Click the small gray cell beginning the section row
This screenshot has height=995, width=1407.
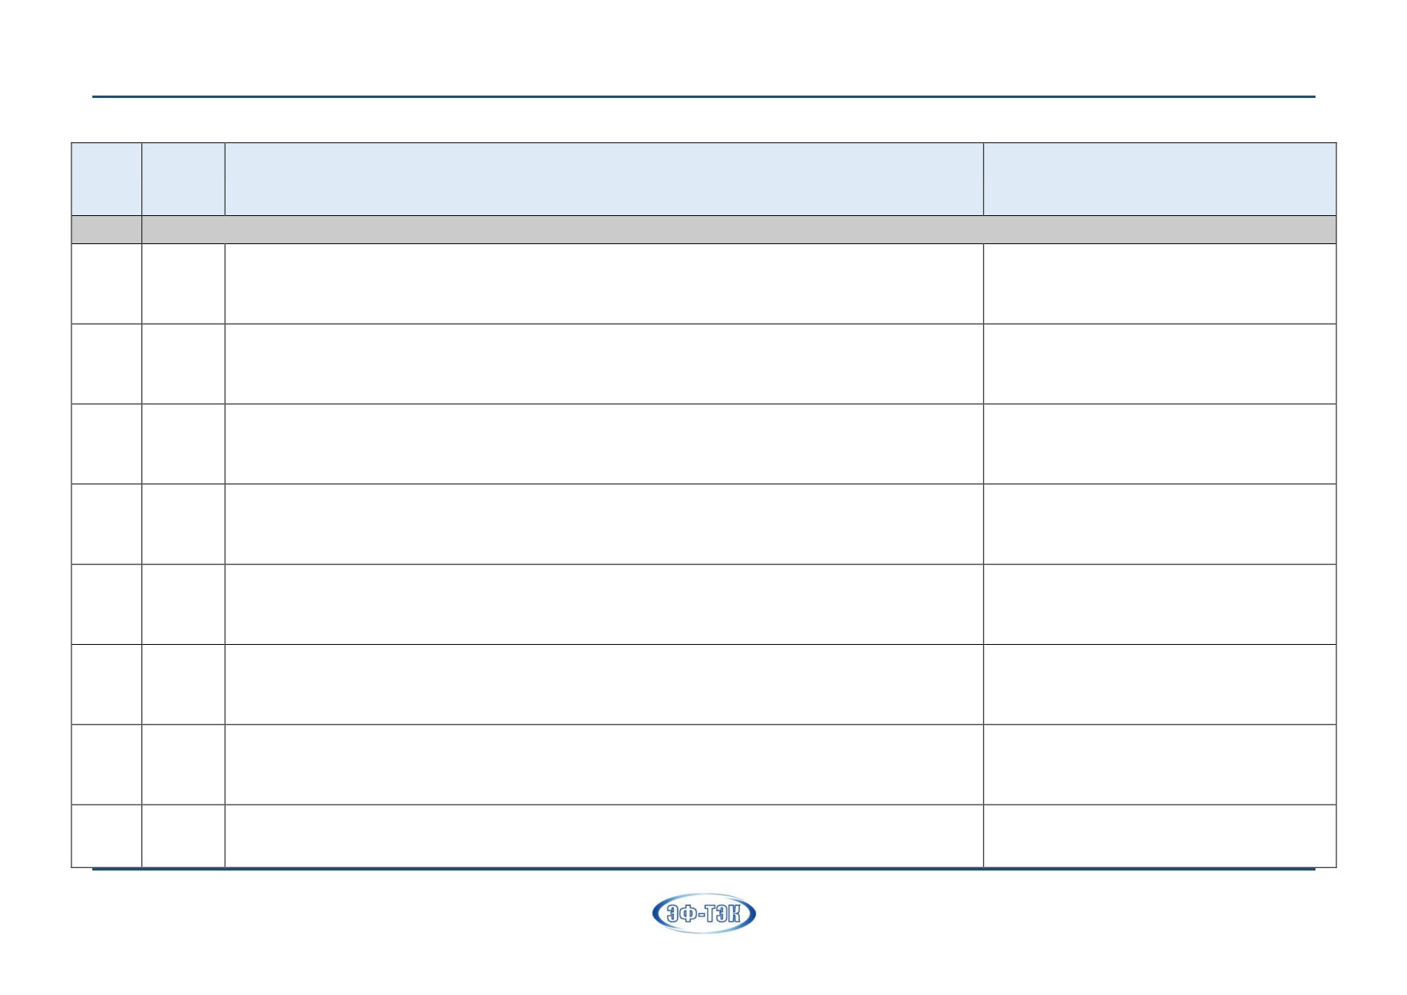pos(107,229)
